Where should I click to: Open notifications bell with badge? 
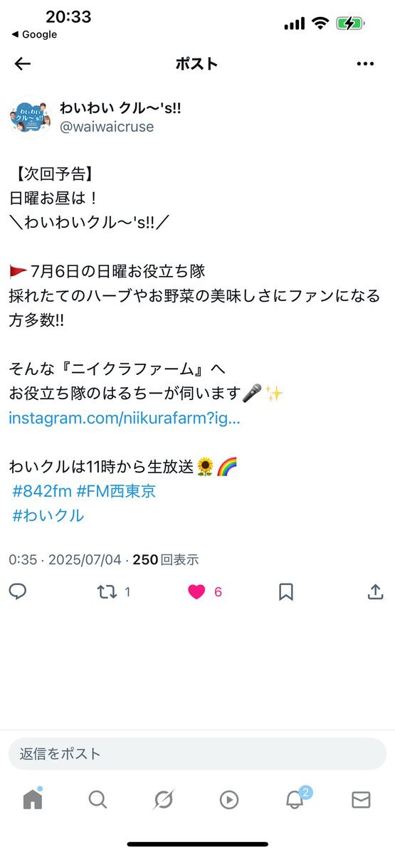click(x=295, y=798)
